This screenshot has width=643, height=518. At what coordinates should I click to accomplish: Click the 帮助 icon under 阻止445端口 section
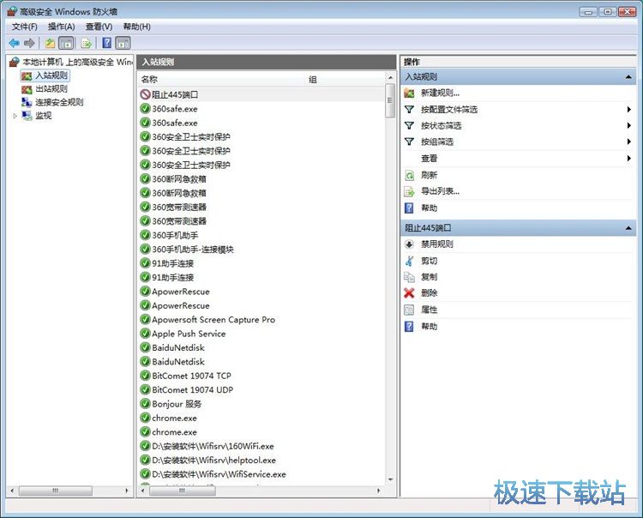coord(409,327)
